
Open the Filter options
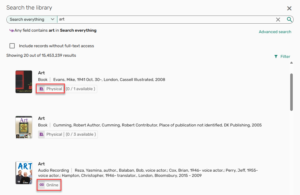[x=282, y=56]
